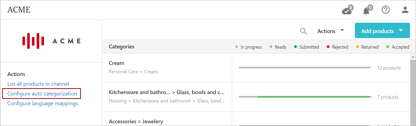Open the user account icon
Viewport: 416px width, 126px height.
coord(405,10)
